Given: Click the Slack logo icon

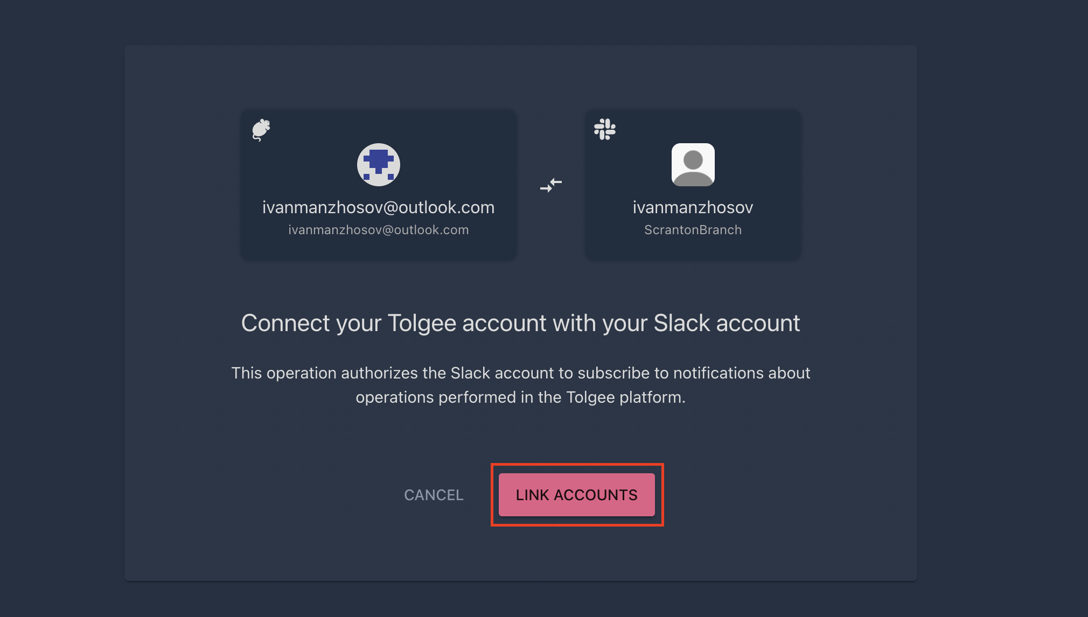Looking at the screenshot, I should pos(605,129).
